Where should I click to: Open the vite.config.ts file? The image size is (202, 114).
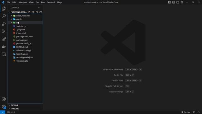click(25, 61)
